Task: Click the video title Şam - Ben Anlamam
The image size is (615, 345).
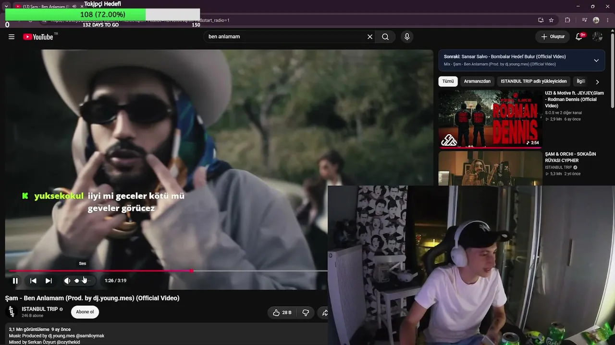Action: click(x=92, y=298)
